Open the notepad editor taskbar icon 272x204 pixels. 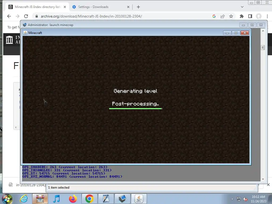coord(106,199)
